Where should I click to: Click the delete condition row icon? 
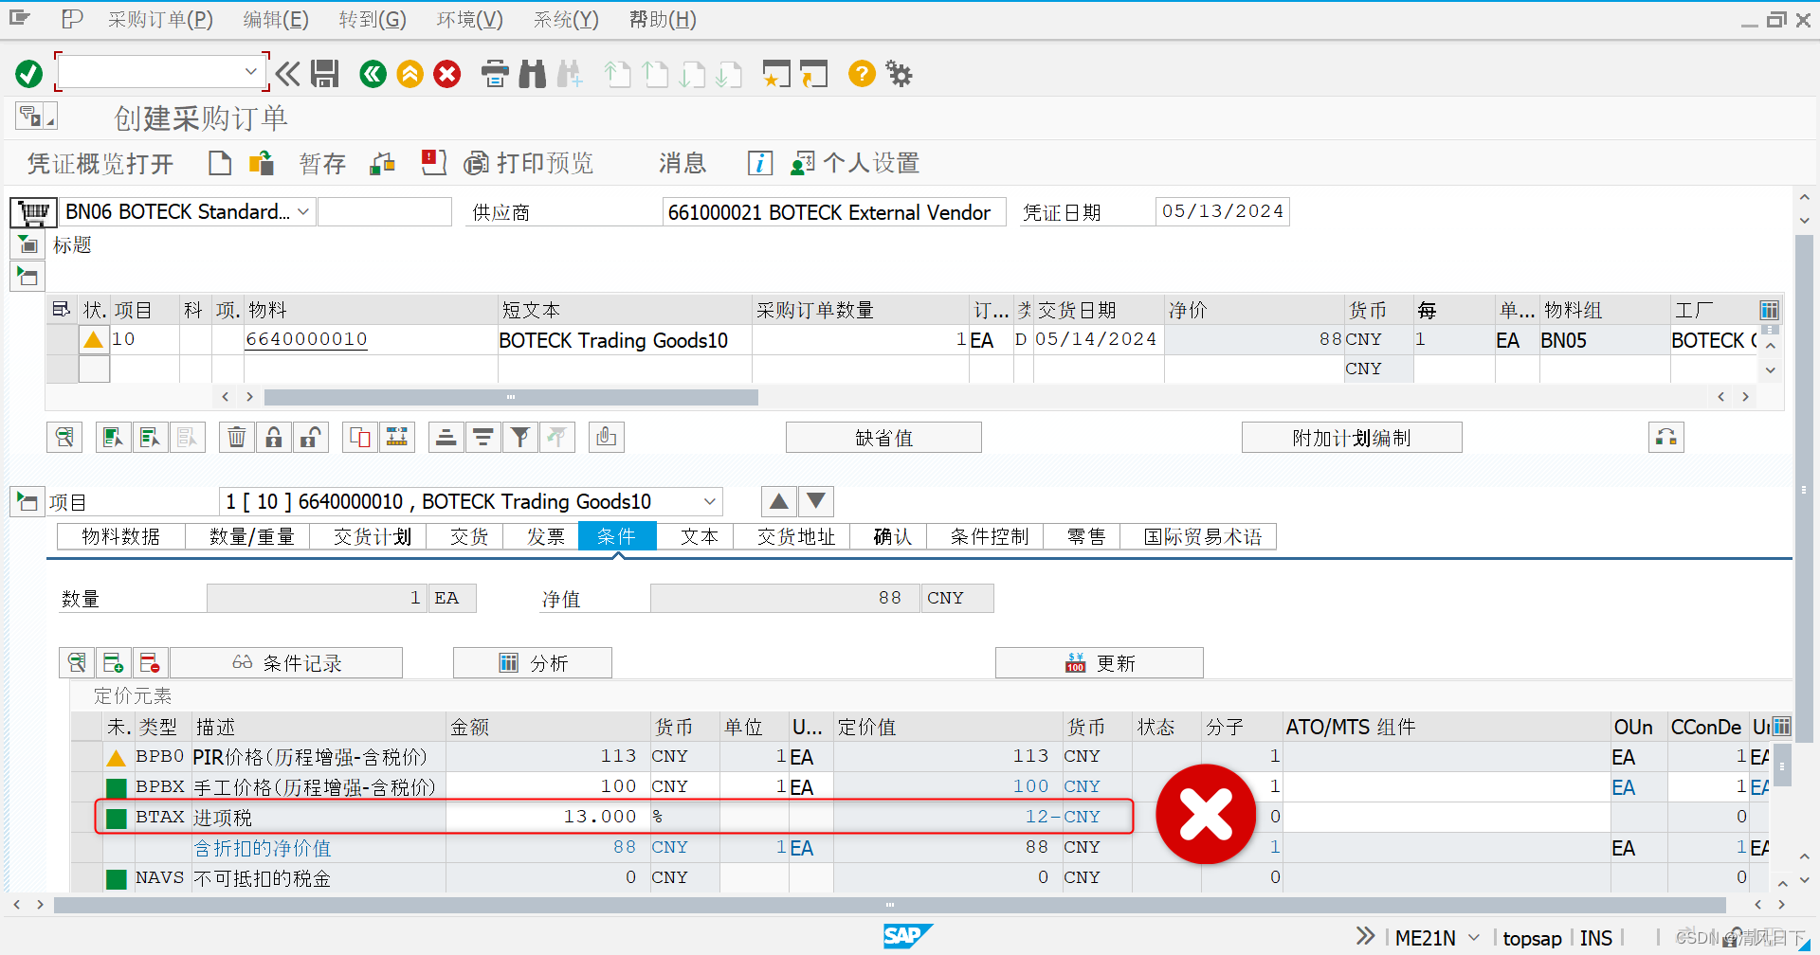pos(150,662)
